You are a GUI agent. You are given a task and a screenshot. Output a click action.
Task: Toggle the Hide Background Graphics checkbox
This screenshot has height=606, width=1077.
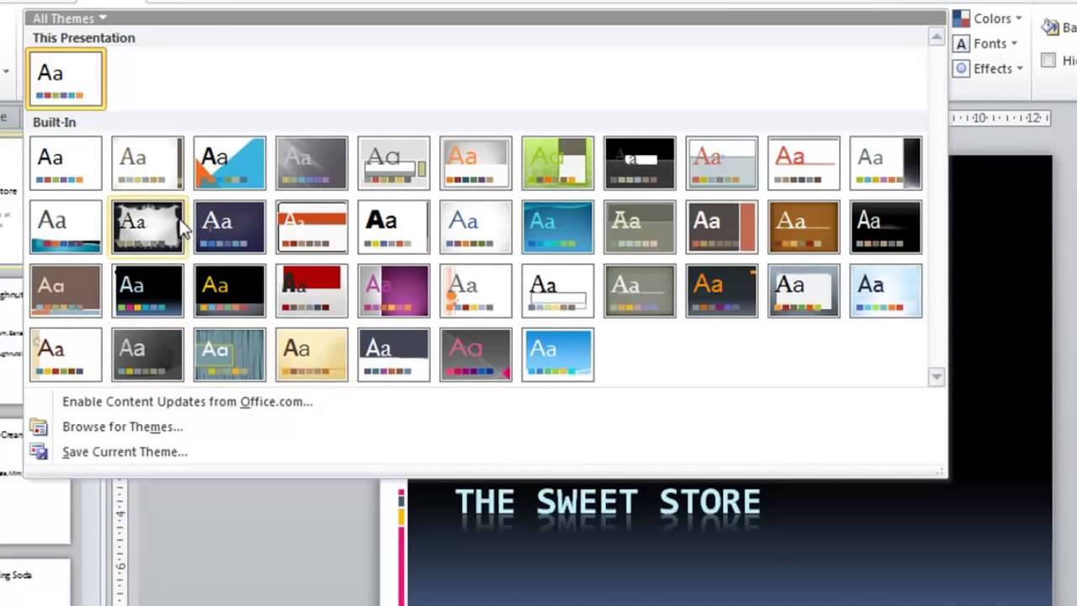coord(1048,60)
